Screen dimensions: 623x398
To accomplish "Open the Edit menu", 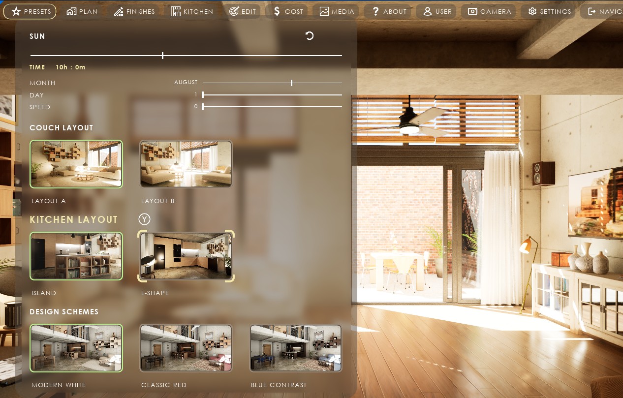I will coord(243,11).
